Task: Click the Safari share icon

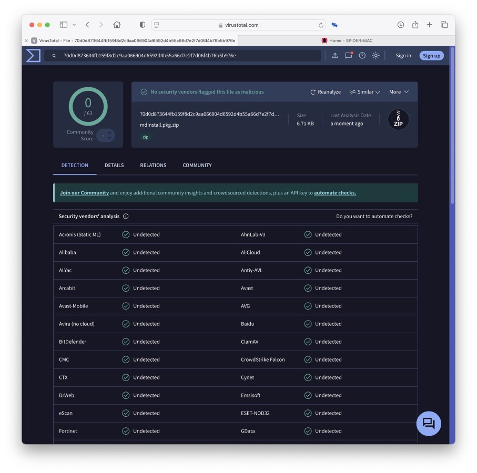Action: [415, 25]
